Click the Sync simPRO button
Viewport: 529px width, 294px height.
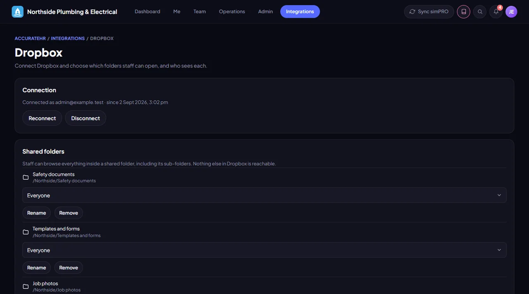click(x=429, y=12)
